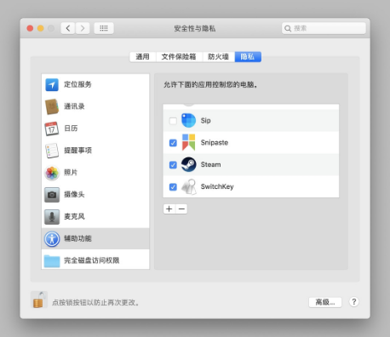
Task: Select the Snipaste name in app list
Action: [x=215, y=142]
